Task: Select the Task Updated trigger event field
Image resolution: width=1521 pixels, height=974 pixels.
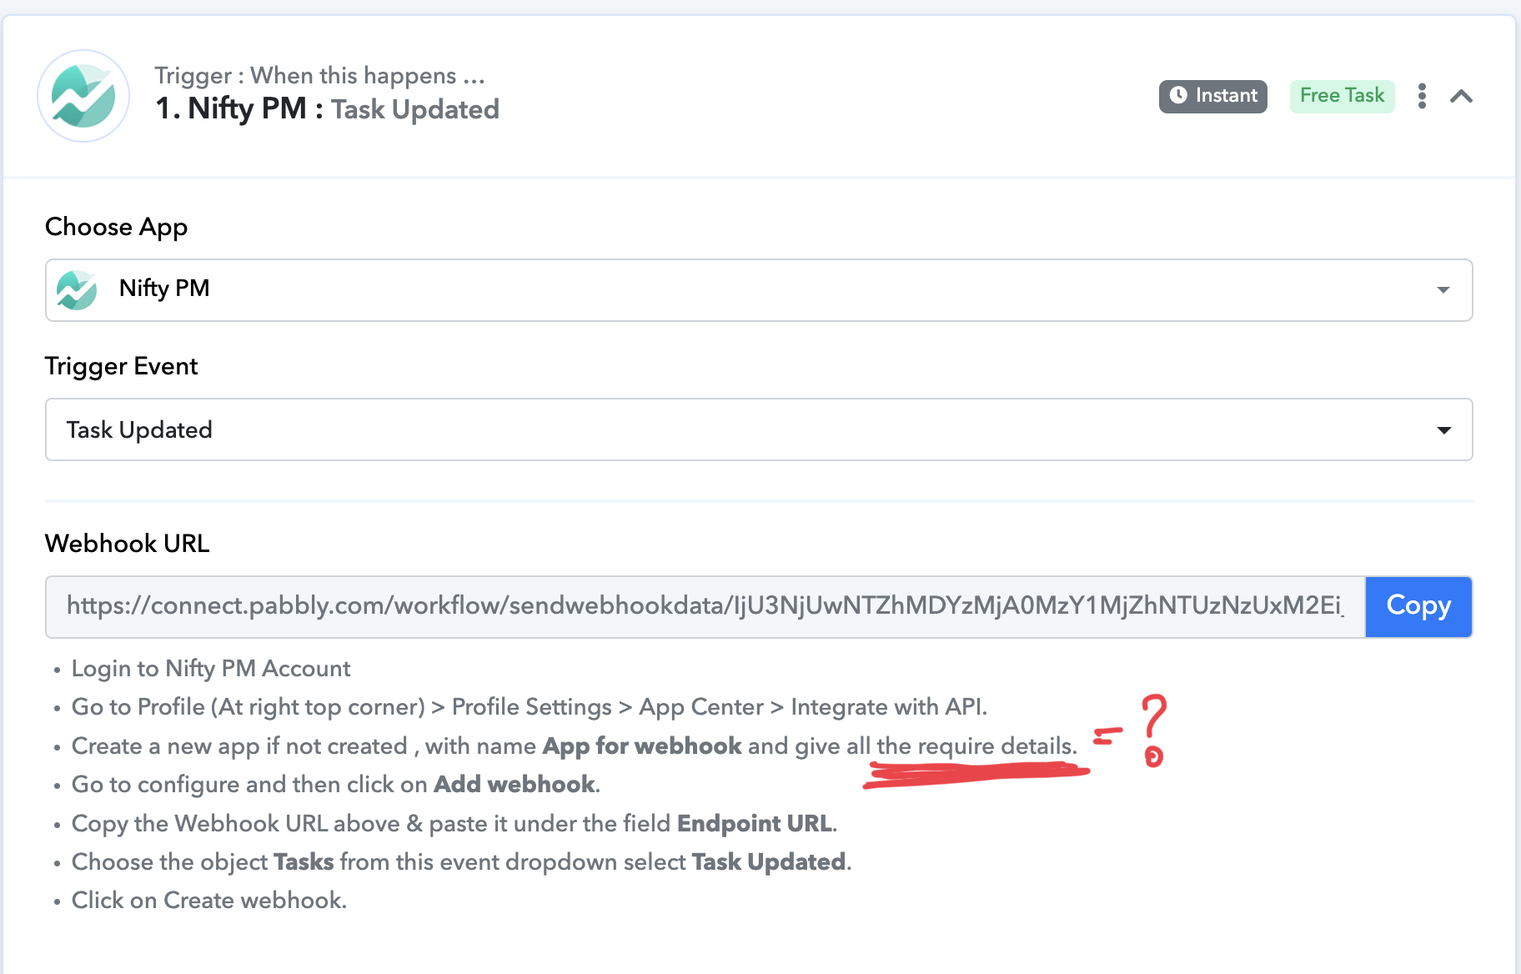Action: point(759,429)
